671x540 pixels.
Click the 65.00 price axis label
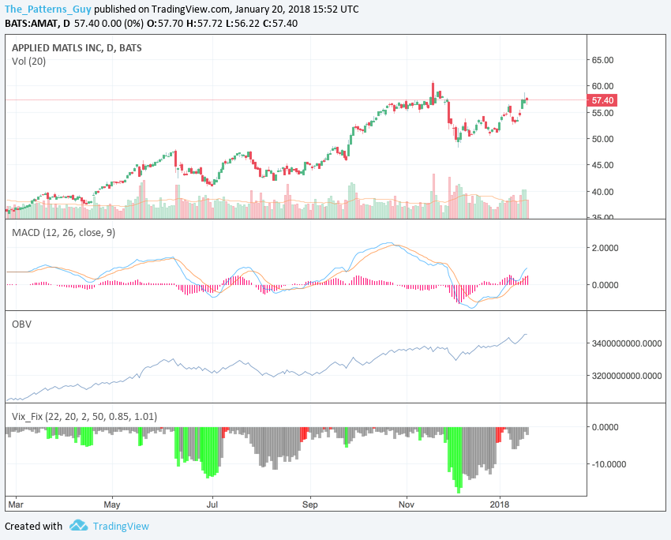[x=602, y=60]
